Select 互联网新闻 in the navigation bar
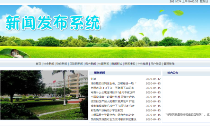 click(76, 64)
